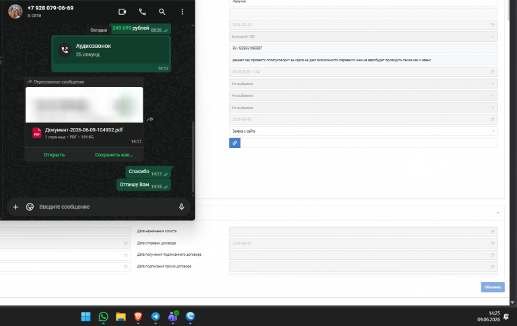517x326 pixels.
Task: Collapse the section with chevron up
Action: pos(498,213)
